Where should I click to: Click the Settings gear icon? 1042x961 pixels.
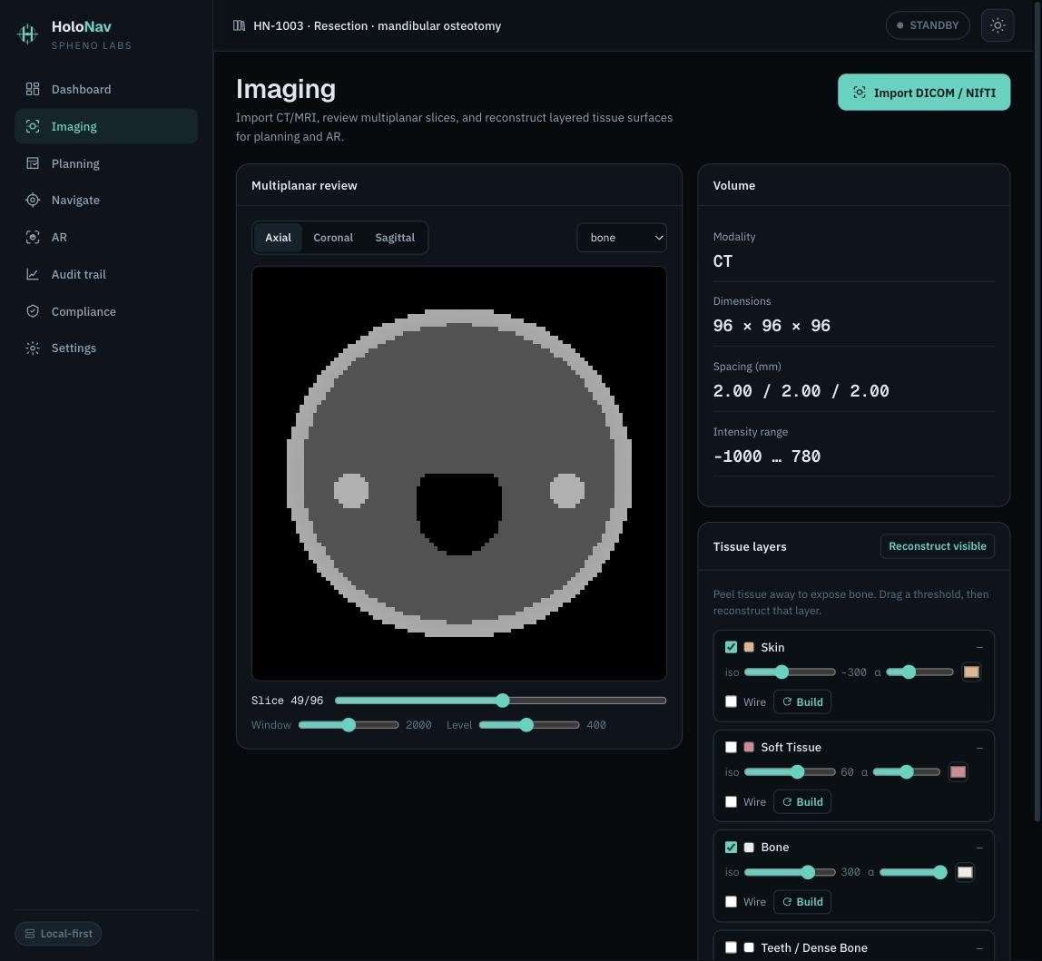[x=33, y=348]
